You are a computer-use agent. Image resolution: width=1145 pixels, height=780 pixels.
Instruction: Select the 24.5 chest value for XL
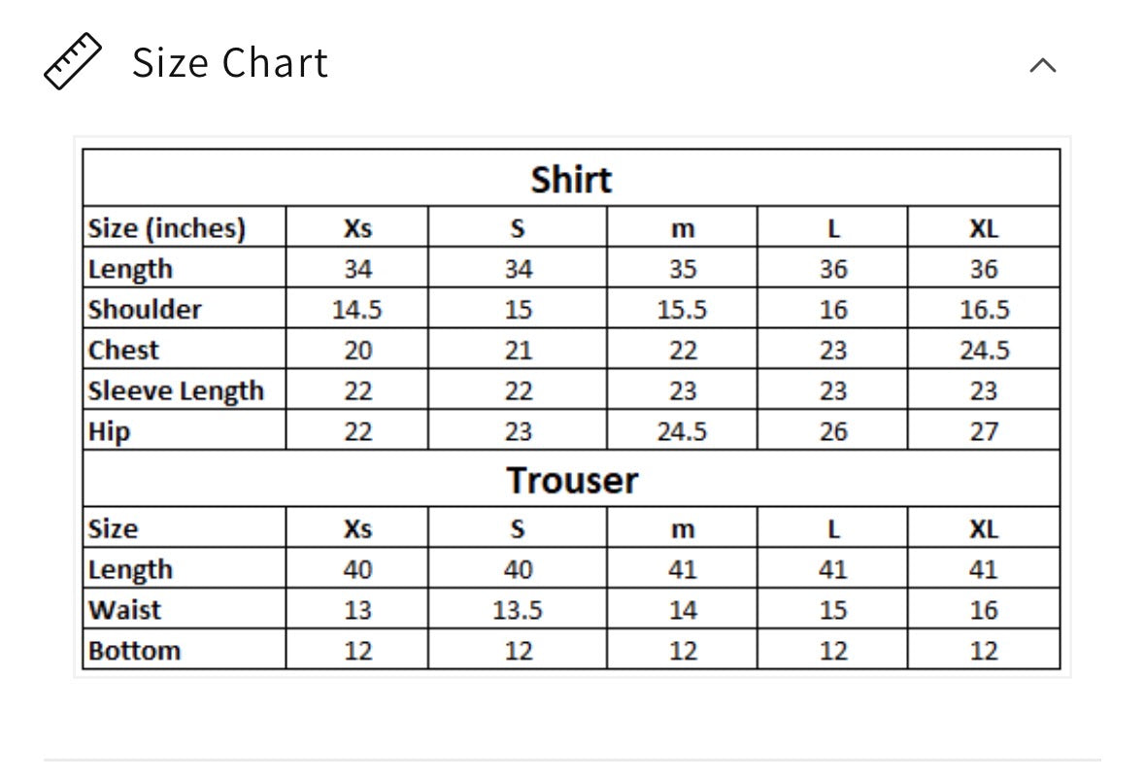(985, 351)
